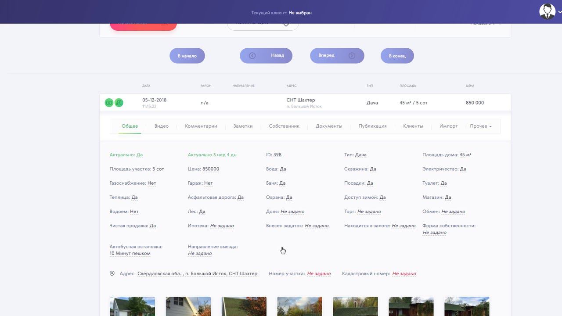Click the Асфальтовая дорога value Да
562x316 pixels.
click(x=241, y=197)
